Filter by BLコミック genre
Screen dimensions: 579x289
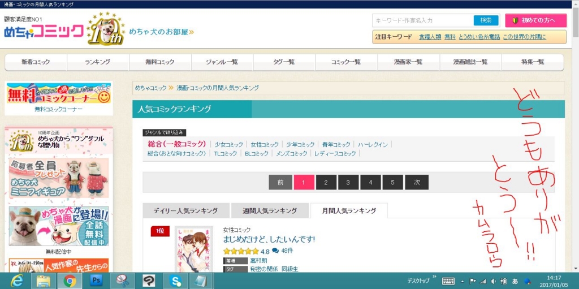click(x=257, y=153)
